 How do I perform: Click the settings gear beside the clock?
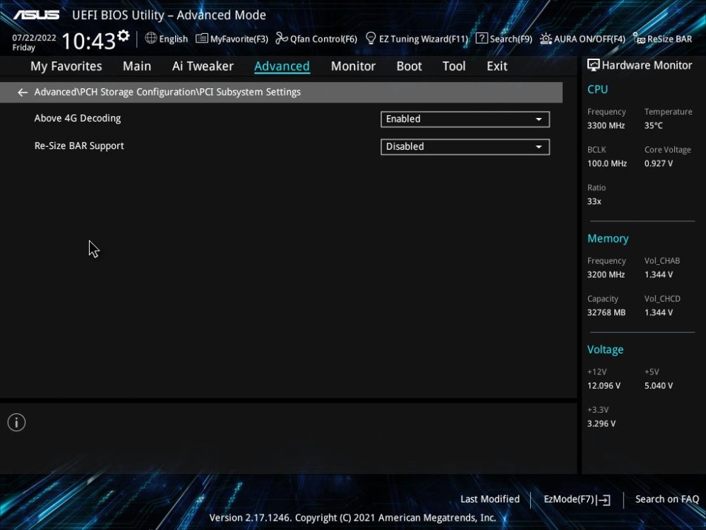coord(124,35)
